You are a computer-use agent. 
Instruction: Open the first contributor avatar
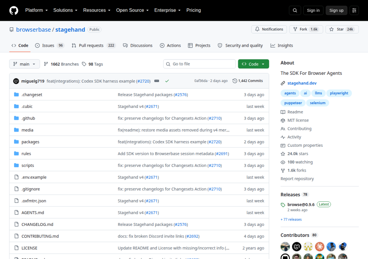(285, 246)
